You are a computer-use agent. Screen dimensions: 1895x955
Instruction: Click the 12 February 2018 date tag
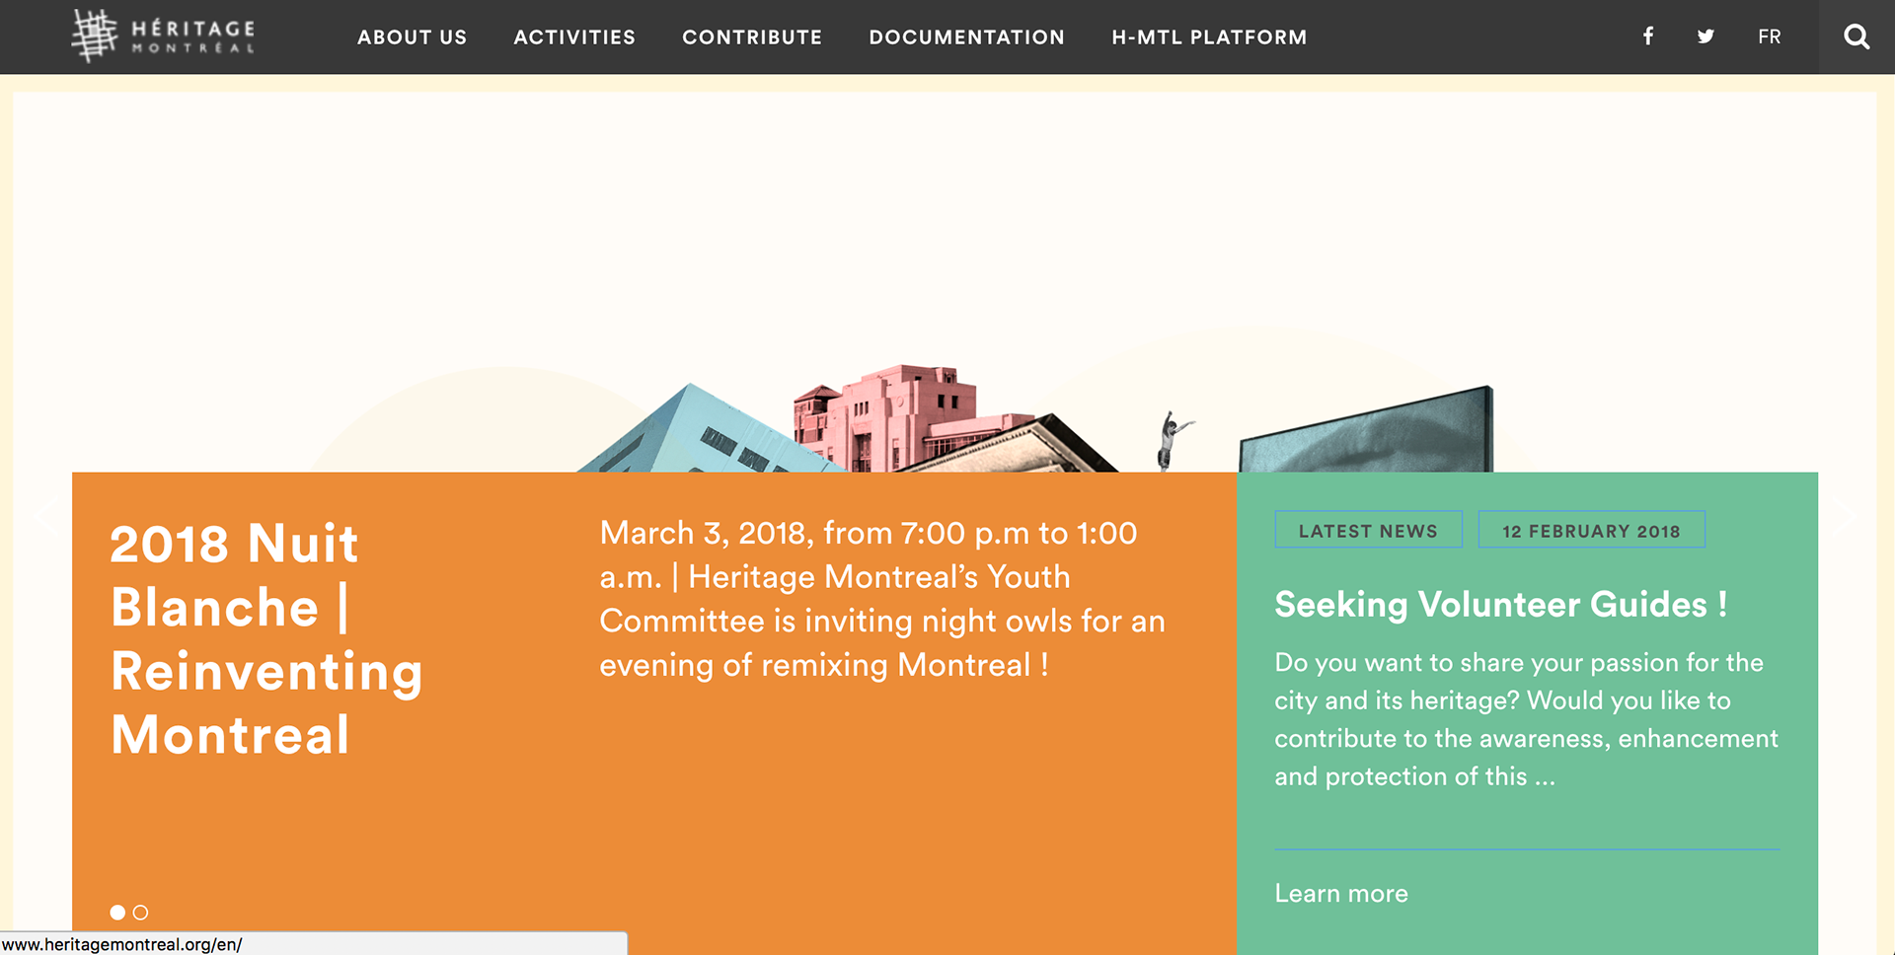tap(1591, 530)
